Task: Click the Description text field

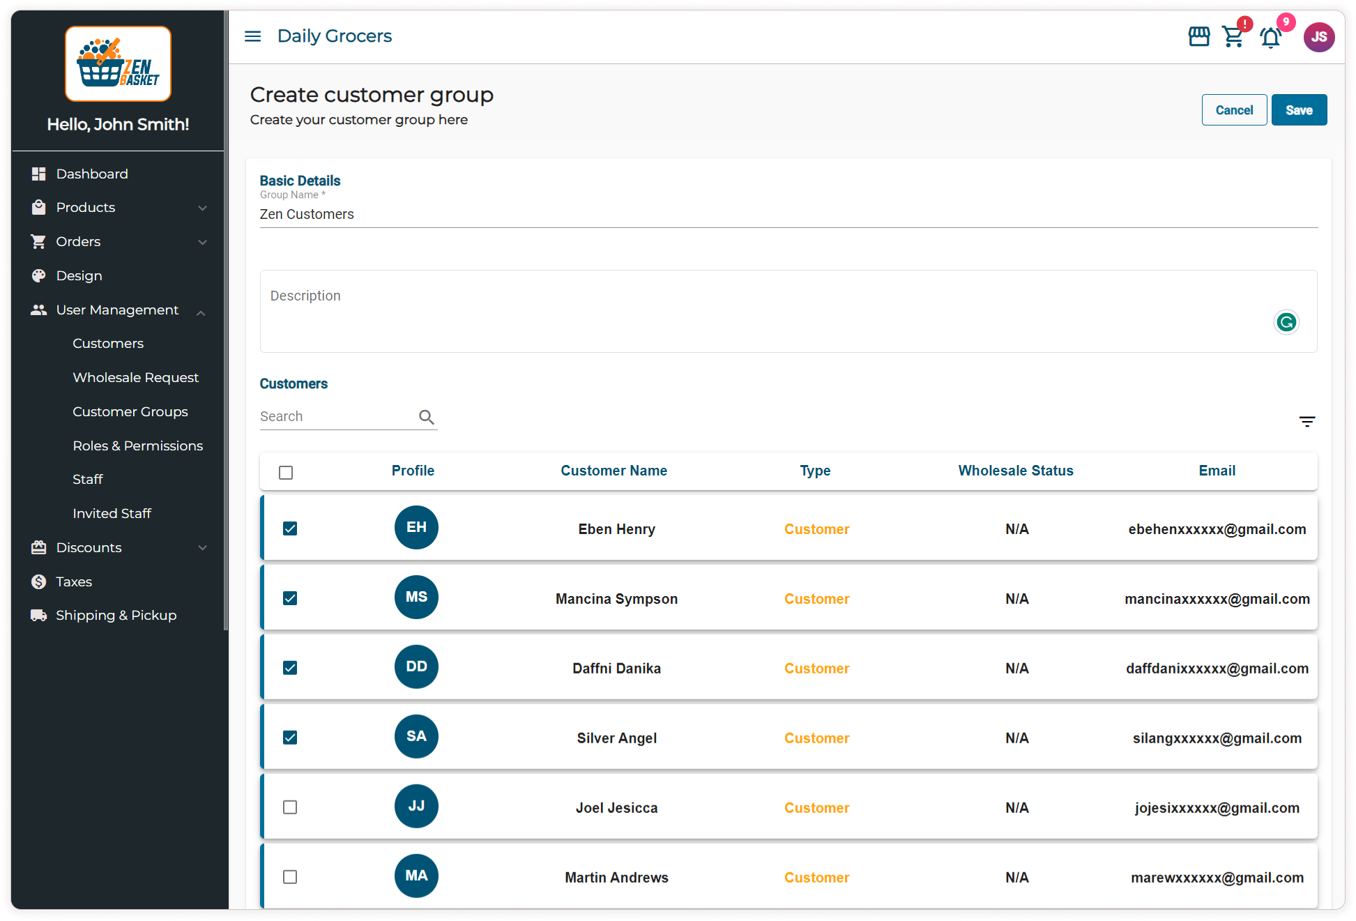Action: tap(767, 312)
